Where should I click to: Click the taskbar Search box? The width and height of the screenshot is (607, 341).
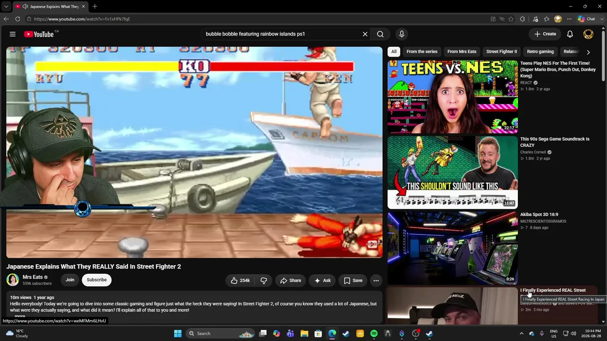pyautogui.click(x=221, y=333)
